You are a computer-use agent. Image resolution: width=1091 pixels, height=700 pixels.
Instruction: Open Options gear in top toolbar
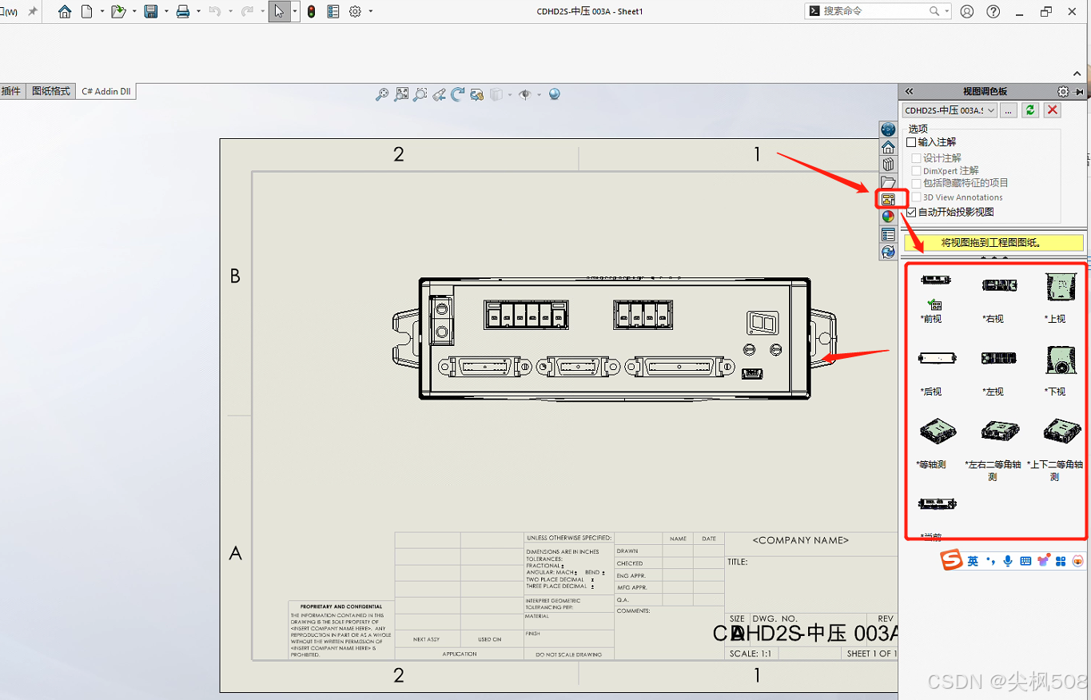pyautogui.click(x=356, y=11)
